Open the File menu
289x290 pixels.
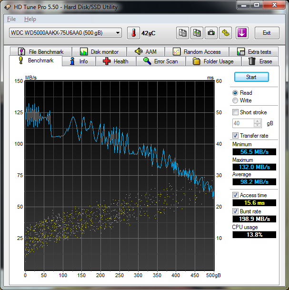[x=11, y=19]
